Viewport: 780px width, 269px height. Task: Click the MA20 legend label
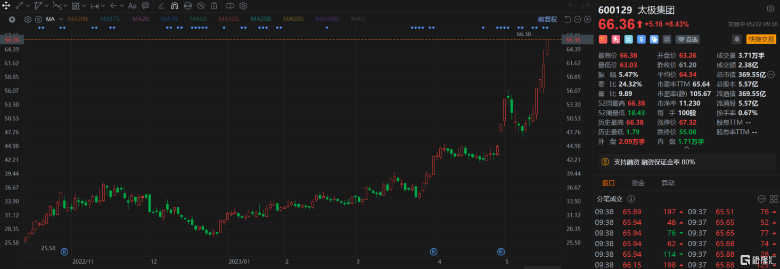142,19
